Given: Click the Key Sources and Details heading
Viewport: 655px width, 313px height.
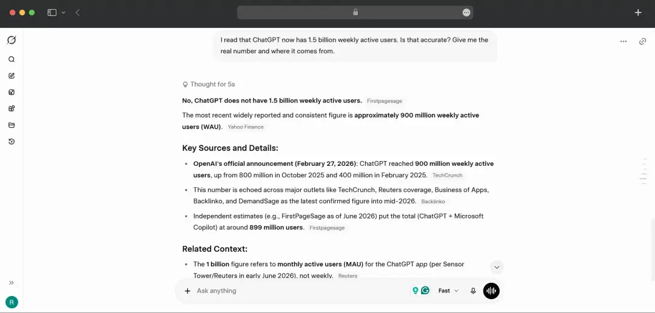Looking at the screenshot, I should (230, 148).
